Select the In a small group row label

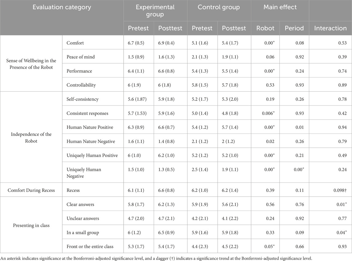(x=83, y=232)
